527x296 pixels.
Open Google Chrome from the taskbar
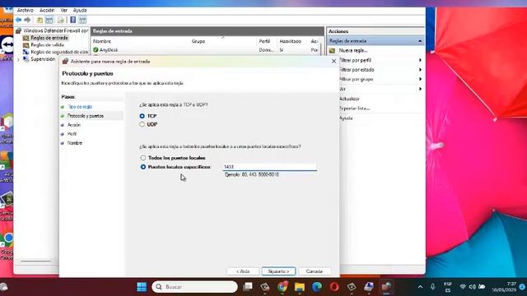[282, 287]
